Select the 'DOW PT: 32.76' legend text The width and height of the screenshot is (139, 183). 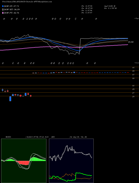pos(11,13)
